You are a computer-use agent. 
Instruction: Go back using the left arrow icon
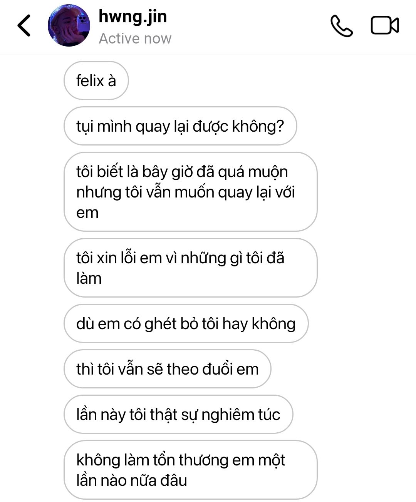[24, 26]
